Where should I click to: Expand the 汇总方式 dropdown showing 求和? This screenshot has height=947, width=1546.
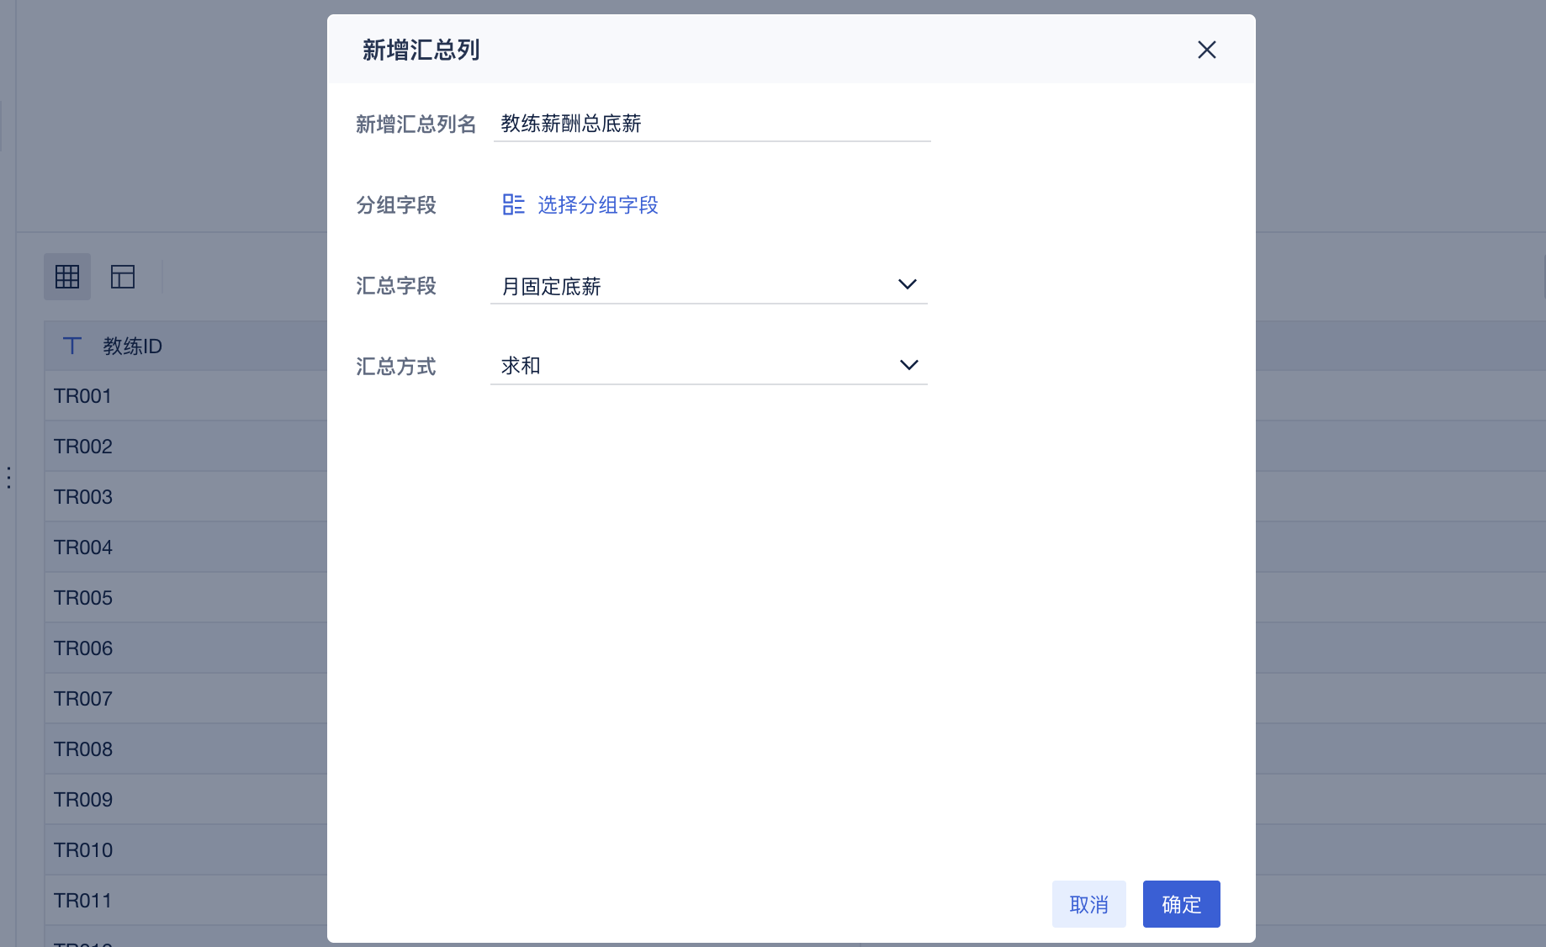click(708, 366)
